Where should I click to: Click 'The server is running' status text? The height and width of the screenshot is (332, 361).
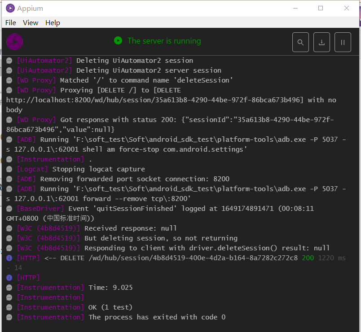pos(164,41)
